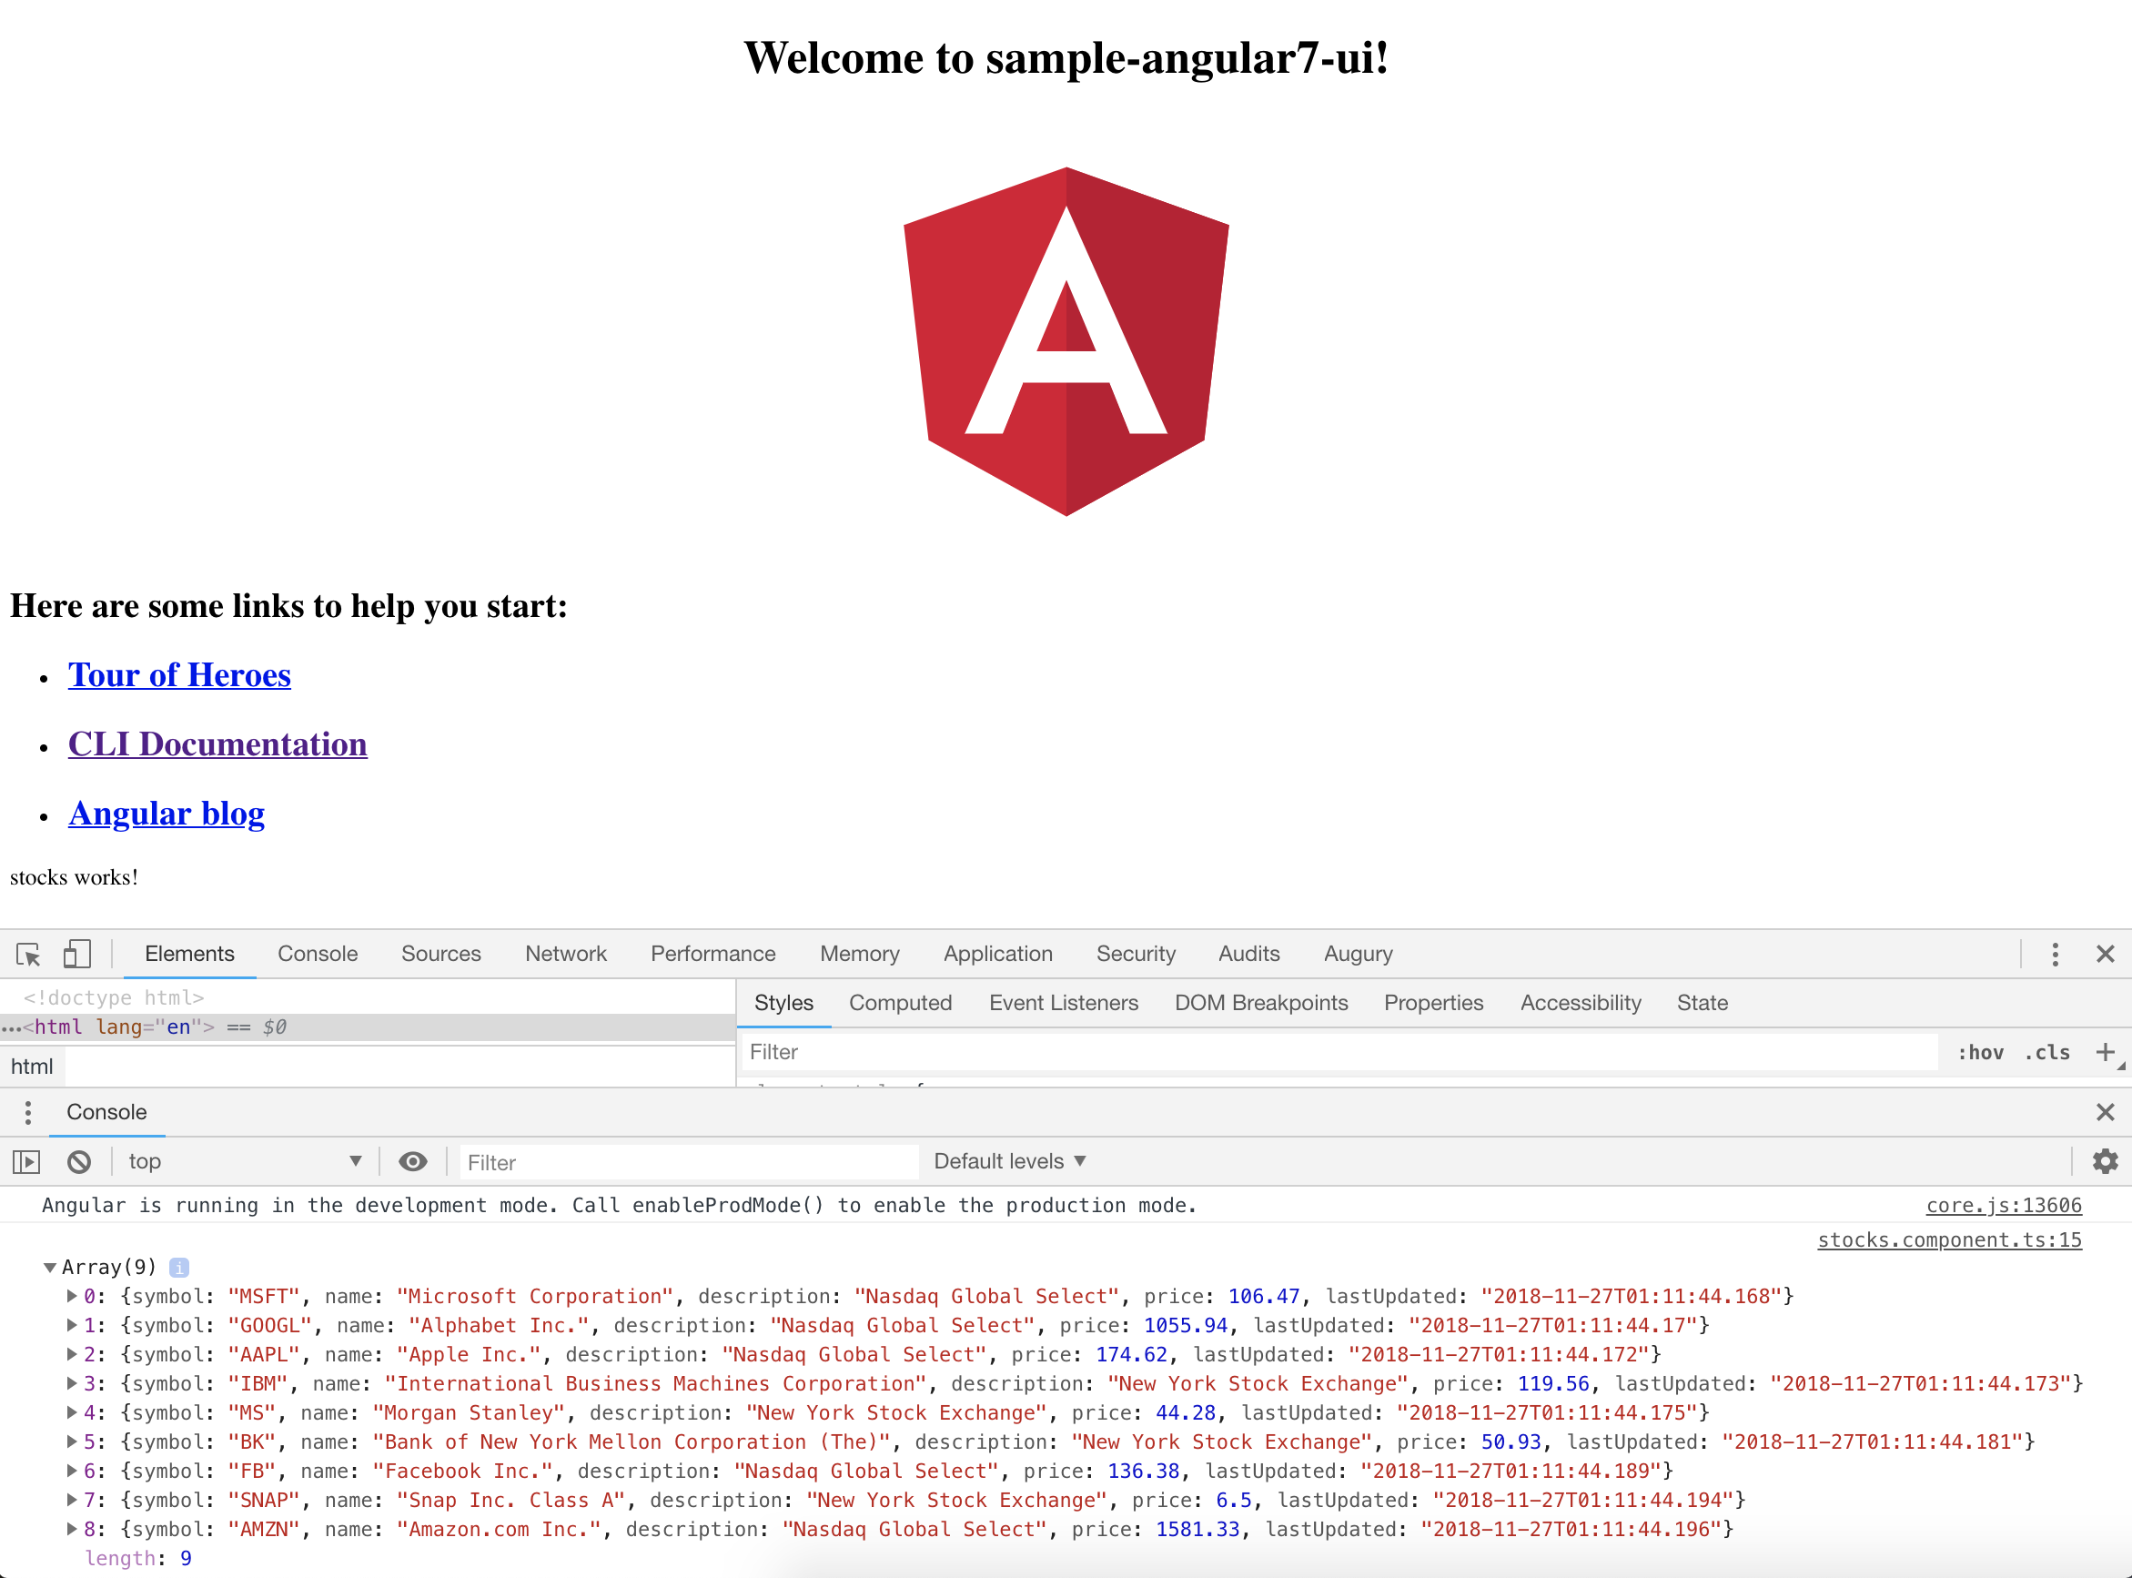Screen dimensions: 2132x1578
Task: Enable the log filter eye icon
Action: coord(412,1160)
